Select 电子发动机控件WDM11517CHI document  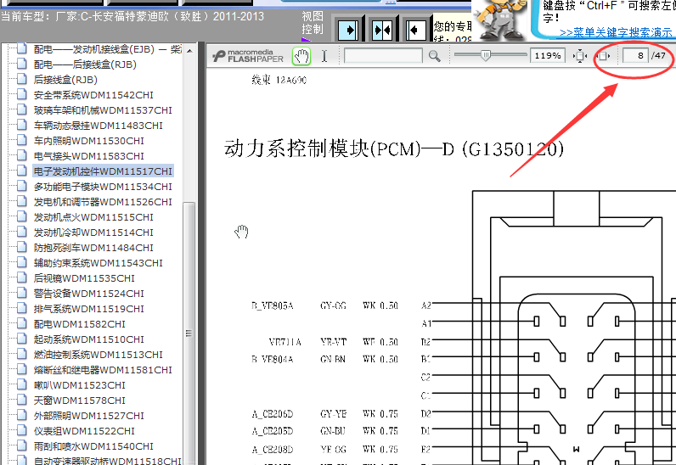[103, 171]
